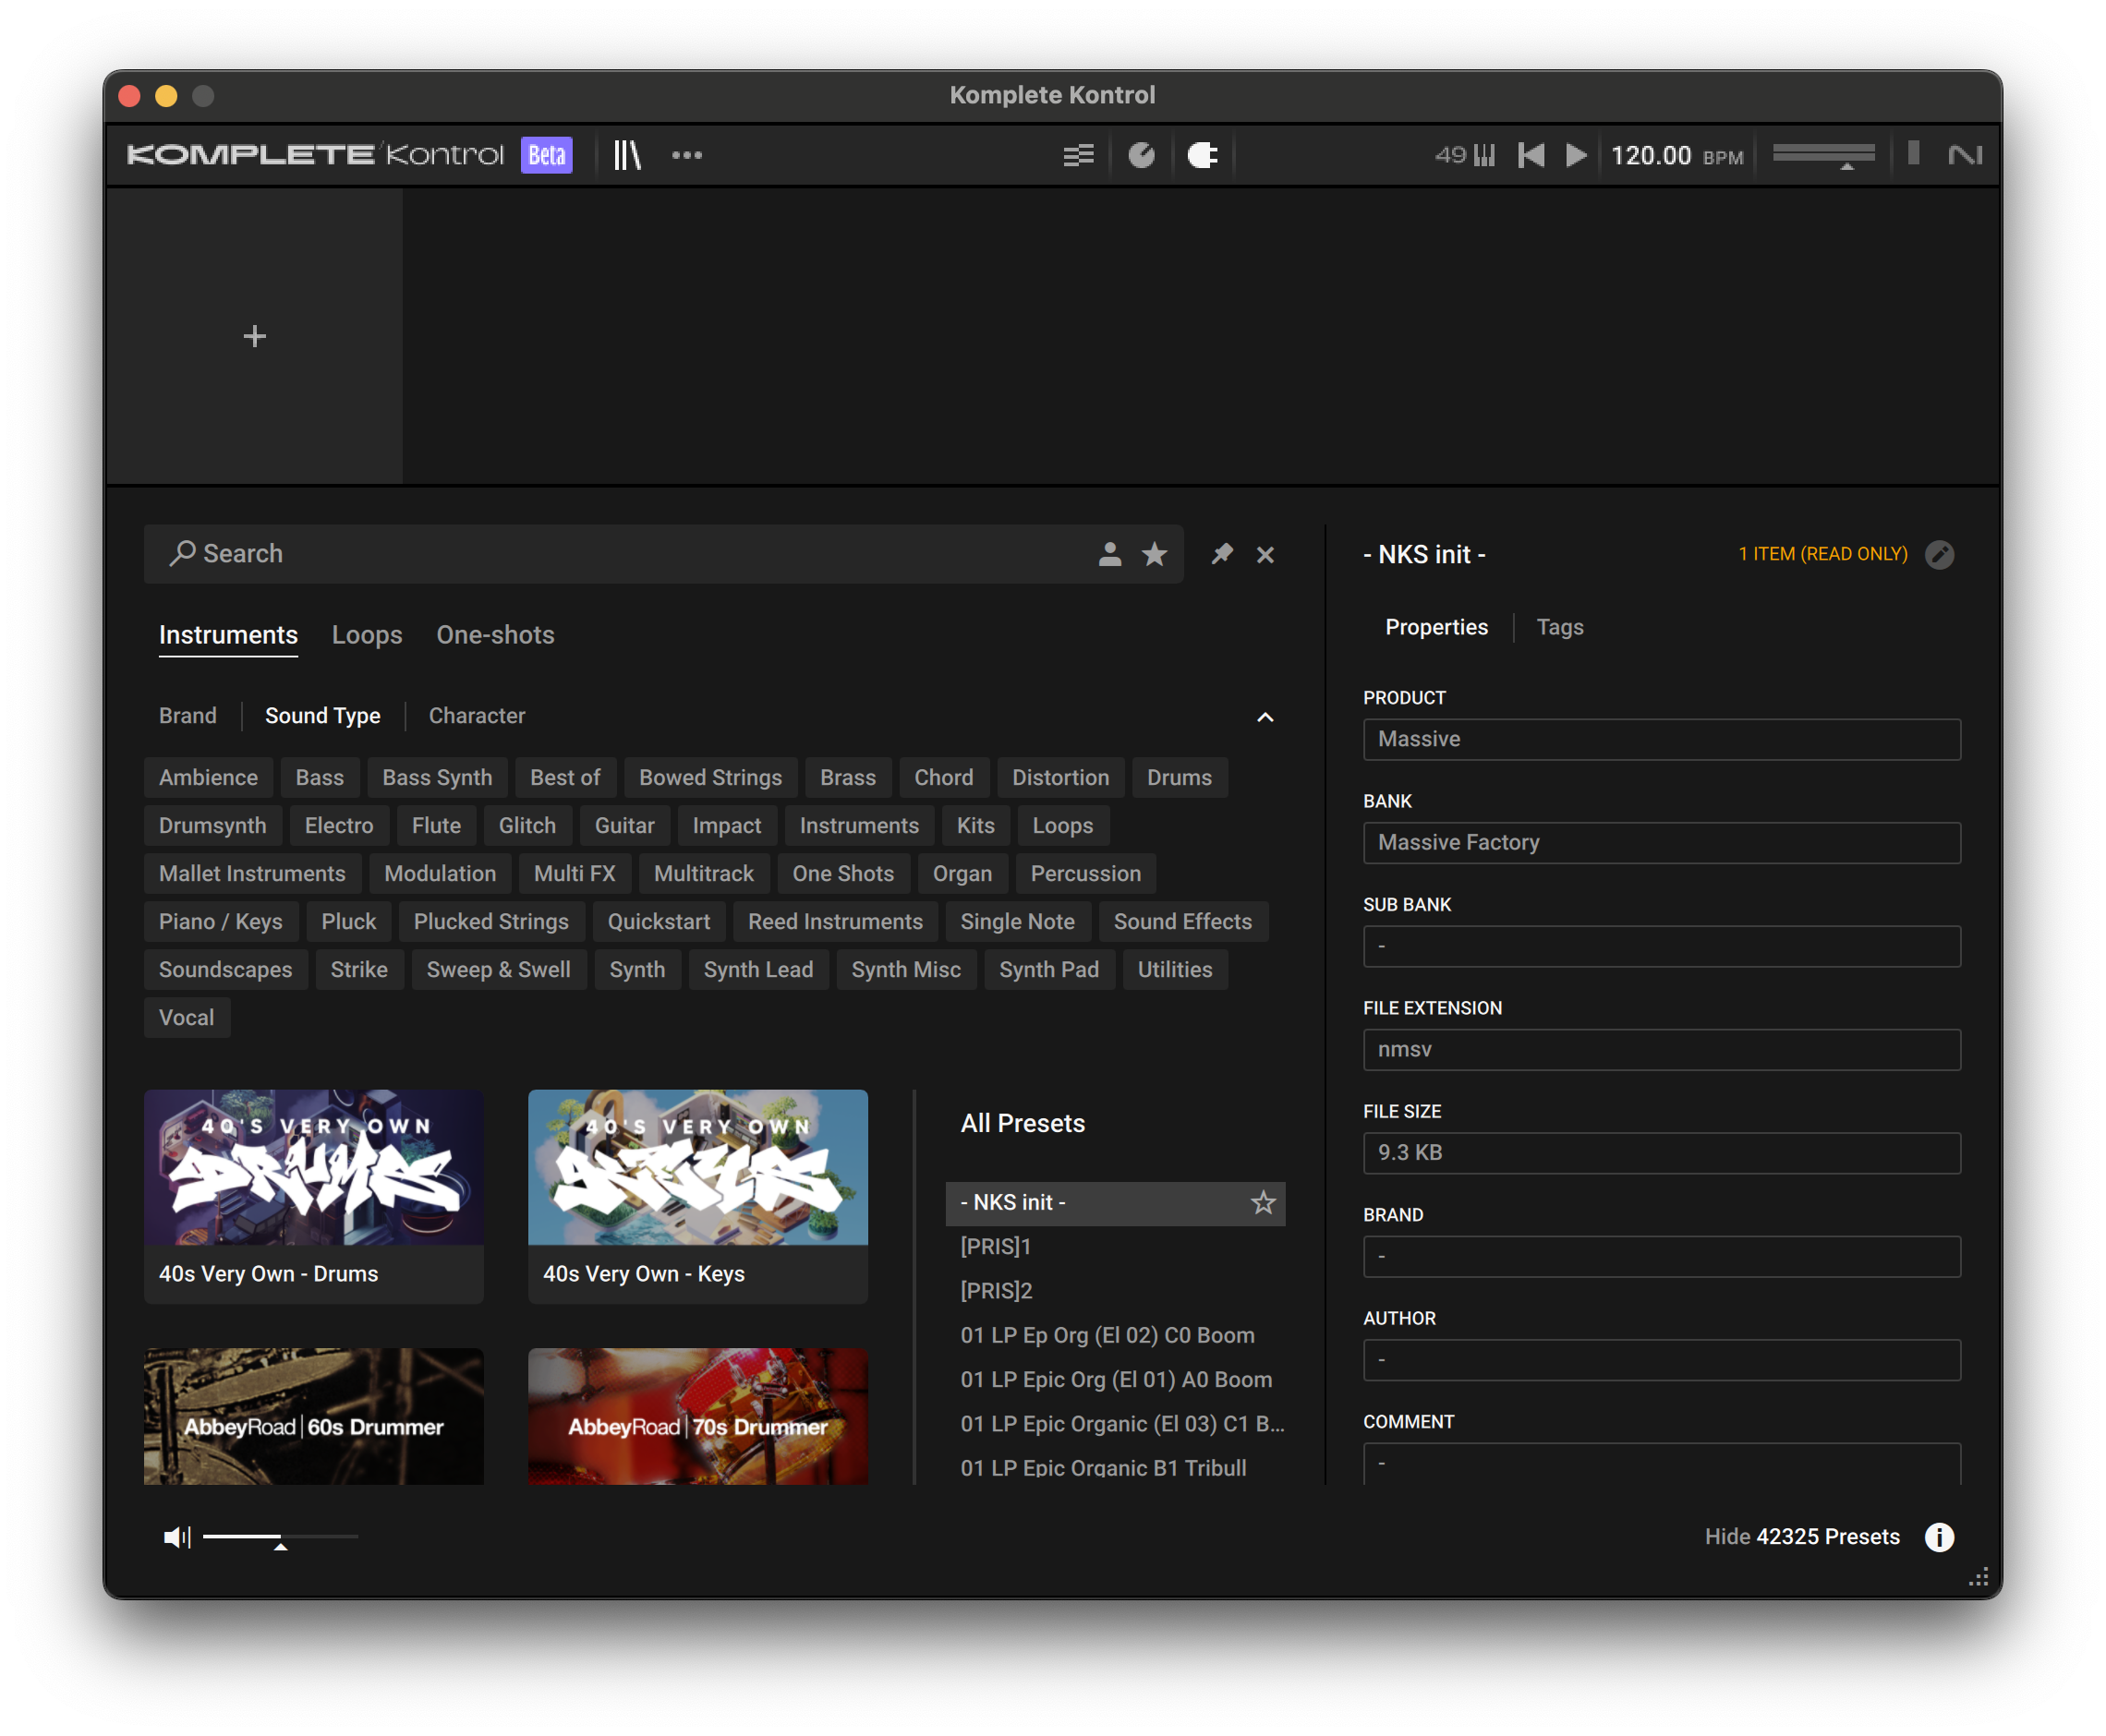Switch to the Loops tab
The height and width of the screenshot is (1736, 2106).
366,635
